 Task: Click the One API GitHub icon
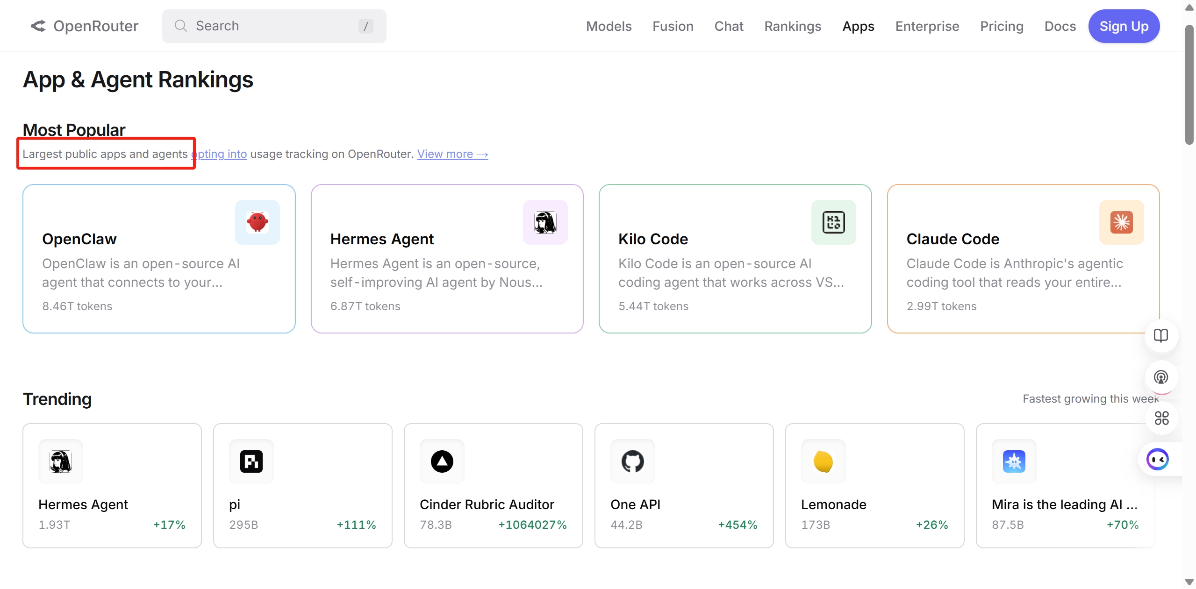tap(633, 461)
